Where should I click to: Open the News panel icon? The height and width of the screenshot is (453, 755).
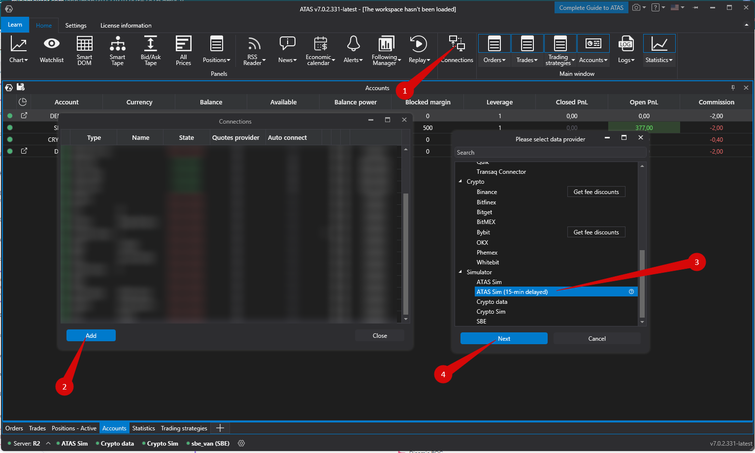click(287, 44)
